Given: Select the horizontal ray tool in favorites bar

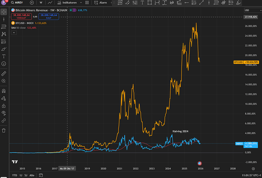Looking at the screenshot, I should click(187, 3).
